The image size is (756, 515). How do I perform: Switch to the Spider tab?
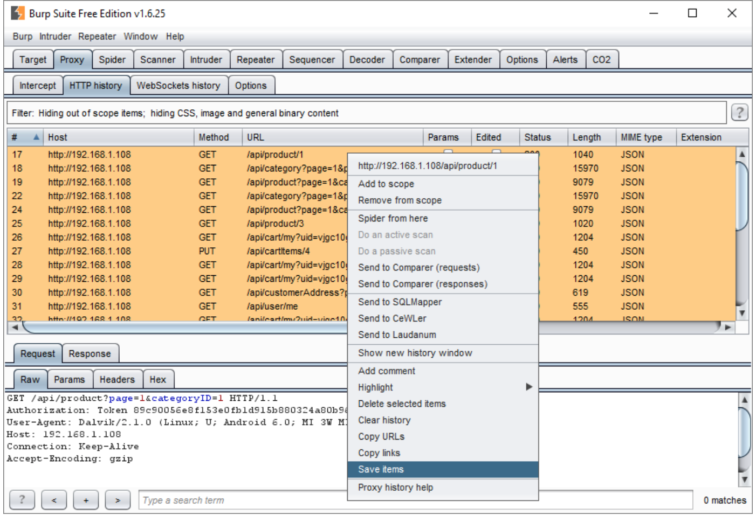click(x=112, y=59)
